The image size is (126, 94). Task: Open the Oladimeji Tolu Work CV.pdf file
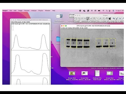coord(97,75)
